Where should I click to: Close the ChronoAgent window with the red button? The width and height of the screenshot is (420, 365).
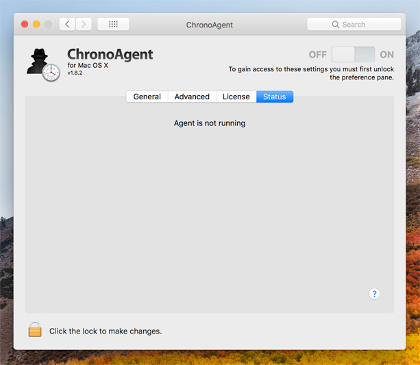coord(25,25)
